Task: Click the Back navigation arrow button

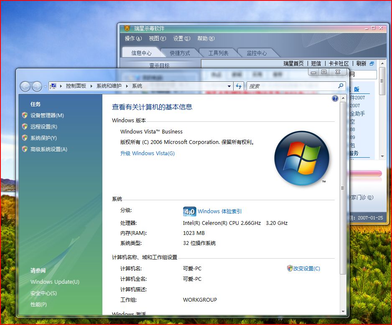Action: [x=25, y=87]
